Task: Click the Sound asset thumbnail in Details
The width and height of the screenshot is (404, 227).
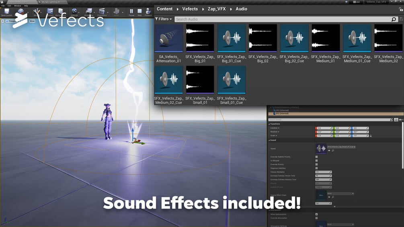Action: (321, 149)
